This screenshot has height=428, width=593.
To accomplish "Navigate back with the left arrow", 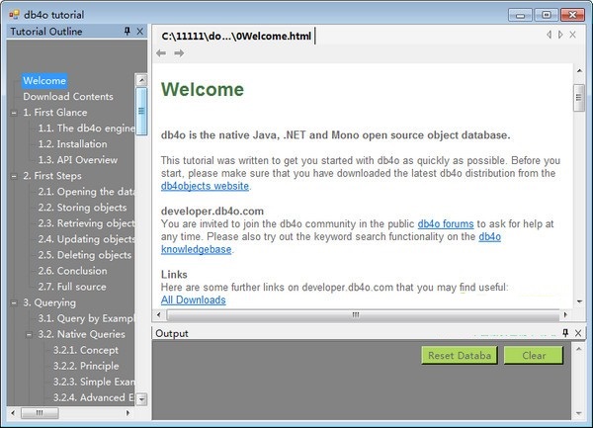I will pos(161,53).
